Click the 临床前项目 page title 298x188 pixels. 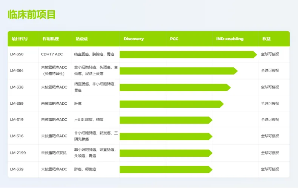[32, 15]
